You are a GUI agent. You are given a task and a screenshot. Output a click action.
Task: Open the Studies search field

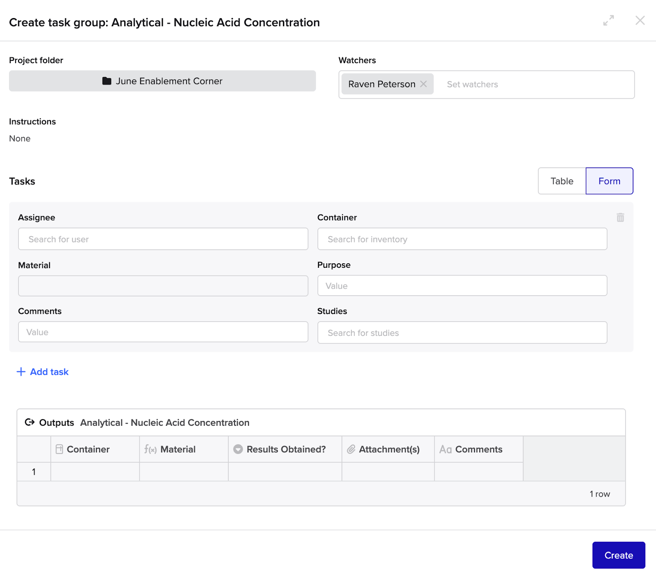462,333
